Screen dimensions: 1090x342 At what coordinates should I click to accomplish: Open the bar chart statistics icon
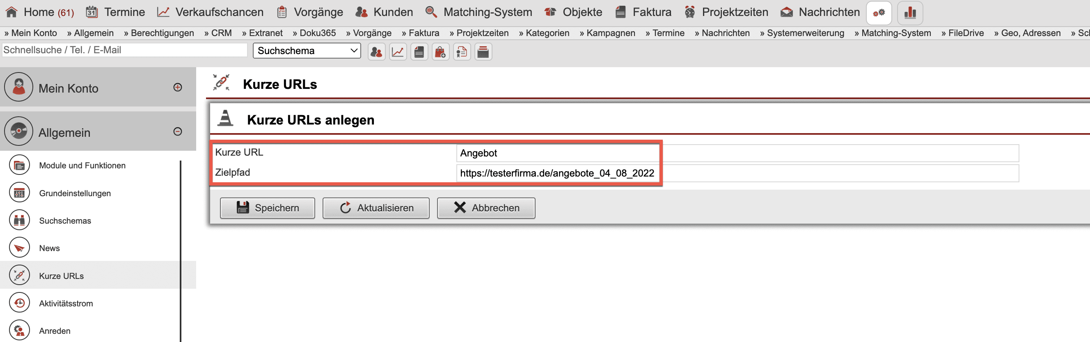point(910,13)
